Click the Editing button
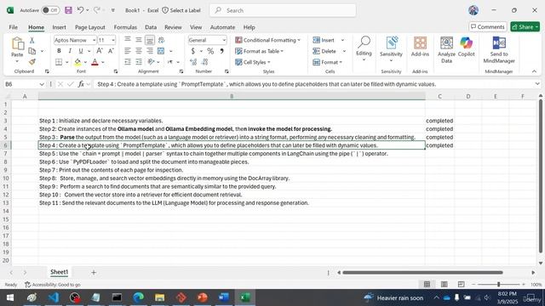 point(364,49)
